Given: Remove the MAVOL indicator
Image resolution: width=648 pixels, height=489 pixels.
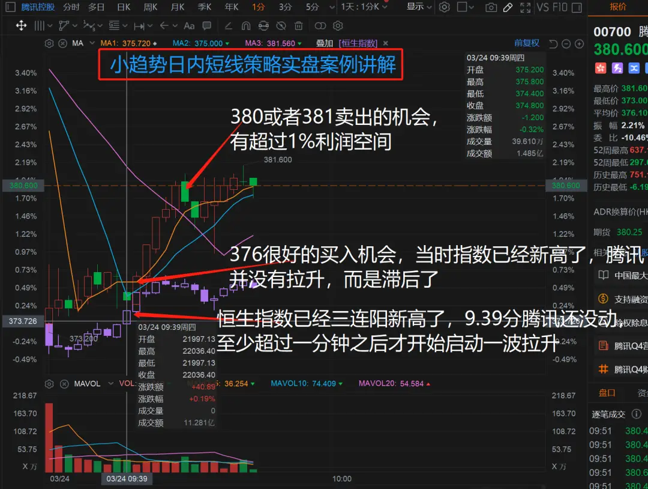Looking at the screenshot, I should (64, 384).
